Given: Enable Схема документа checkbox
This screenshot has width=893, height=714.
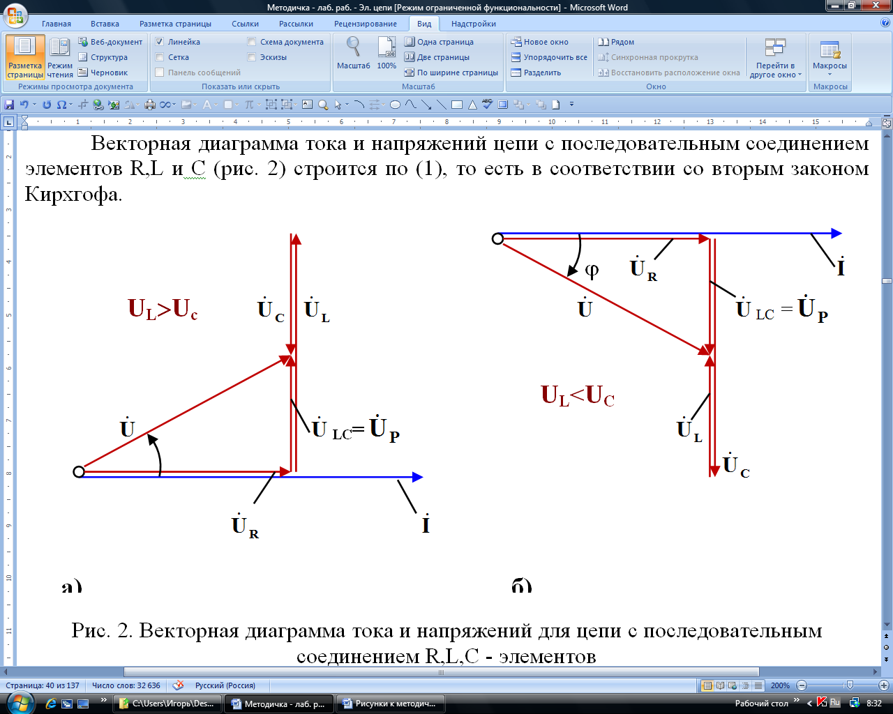Looking at the screenshot, I should point(252,42).
